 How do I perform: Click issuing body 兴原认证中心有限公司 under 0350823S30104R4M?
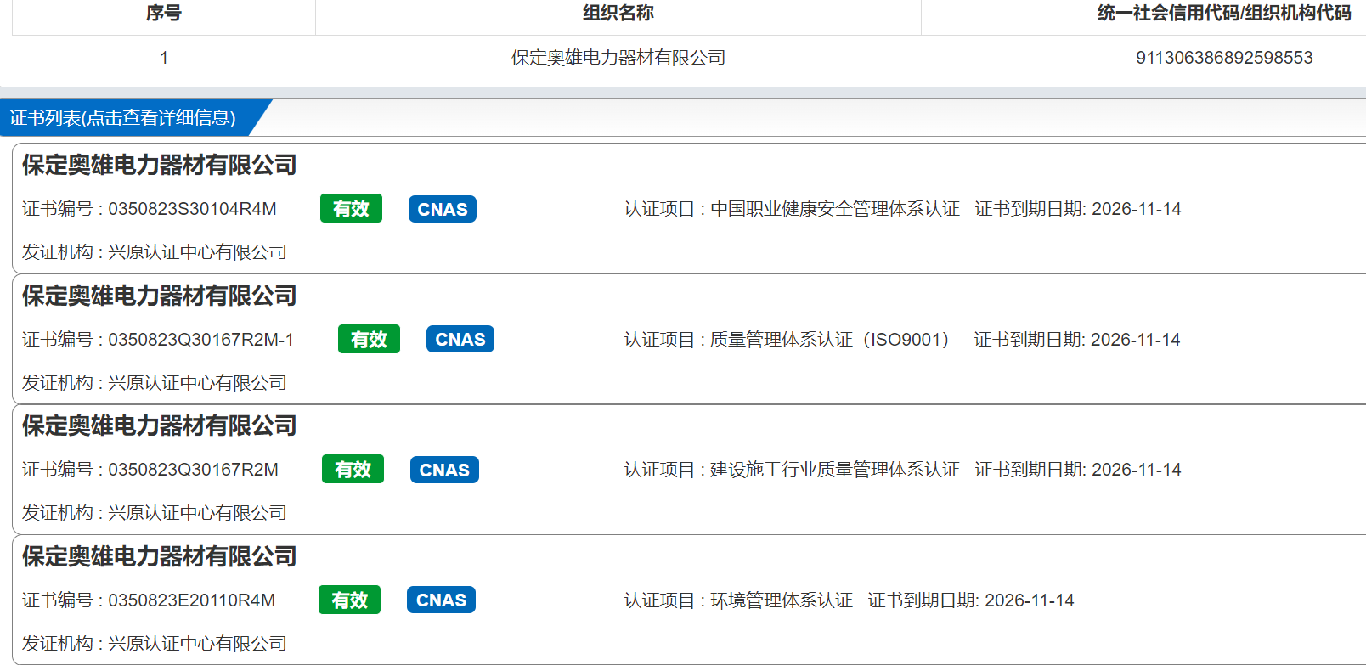tap(197, 252)
